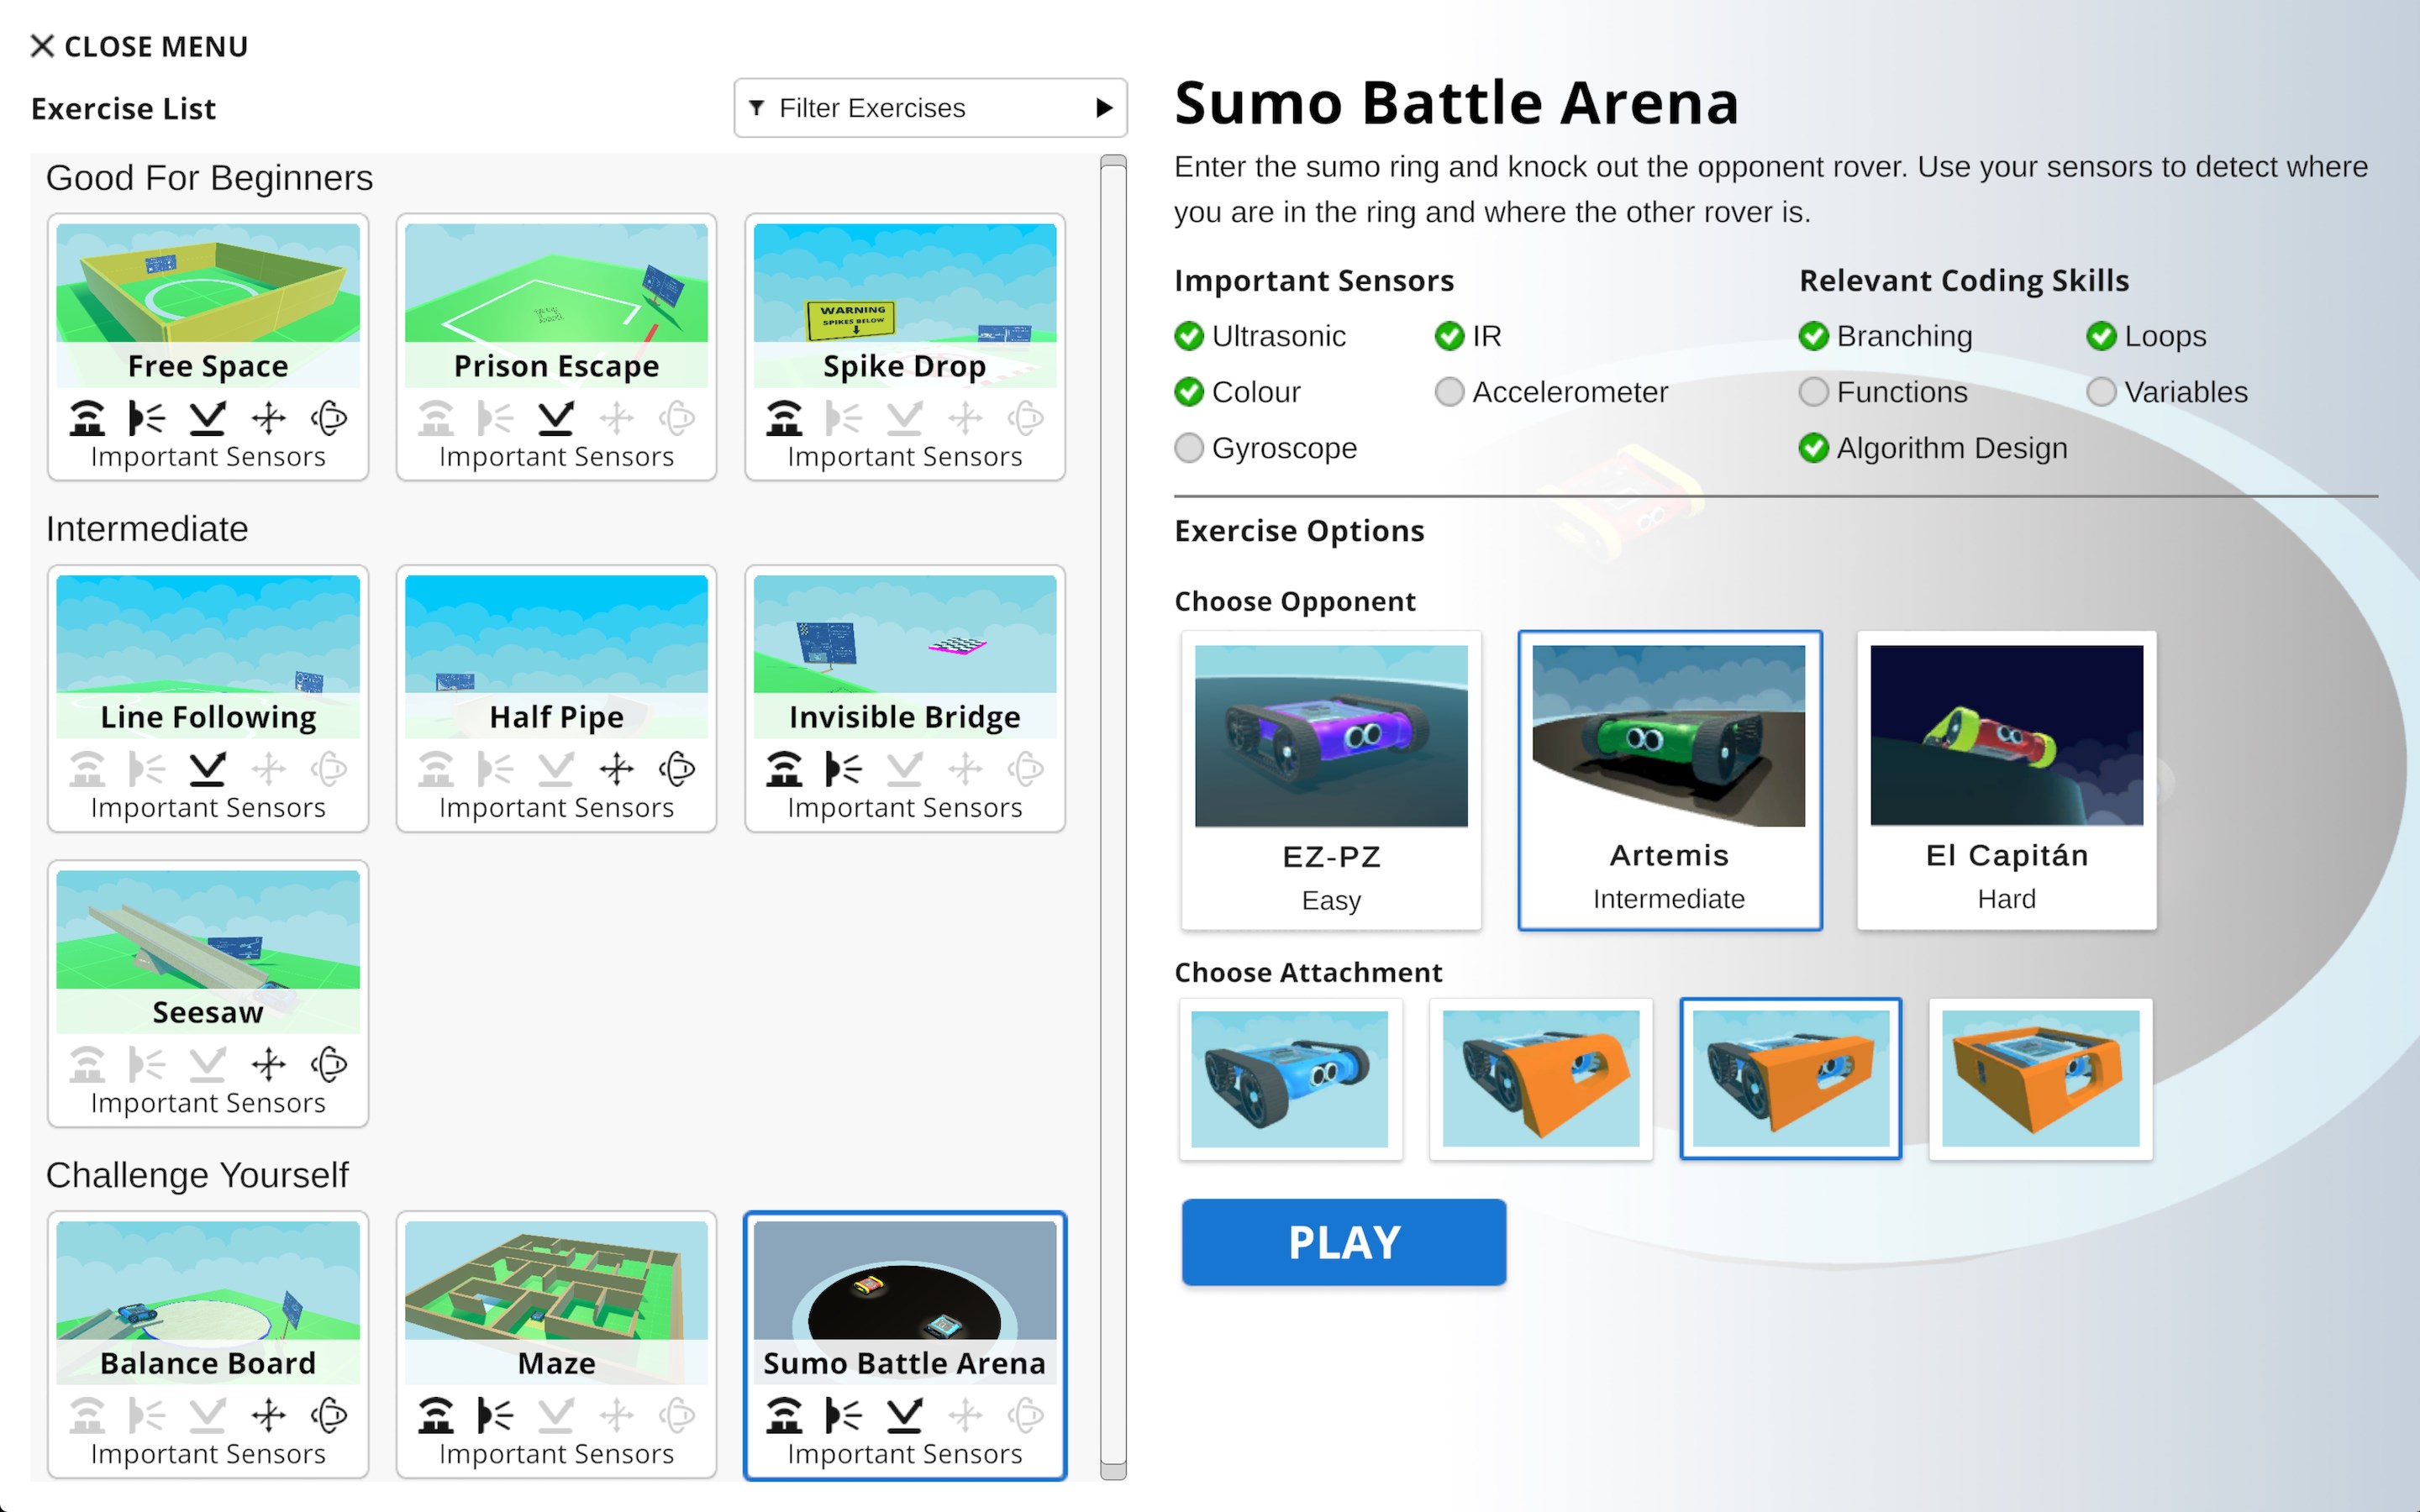Click the ultrasonic sensor icon under Maze
Screen dimensions: 2420x1512
point(436,1415)
